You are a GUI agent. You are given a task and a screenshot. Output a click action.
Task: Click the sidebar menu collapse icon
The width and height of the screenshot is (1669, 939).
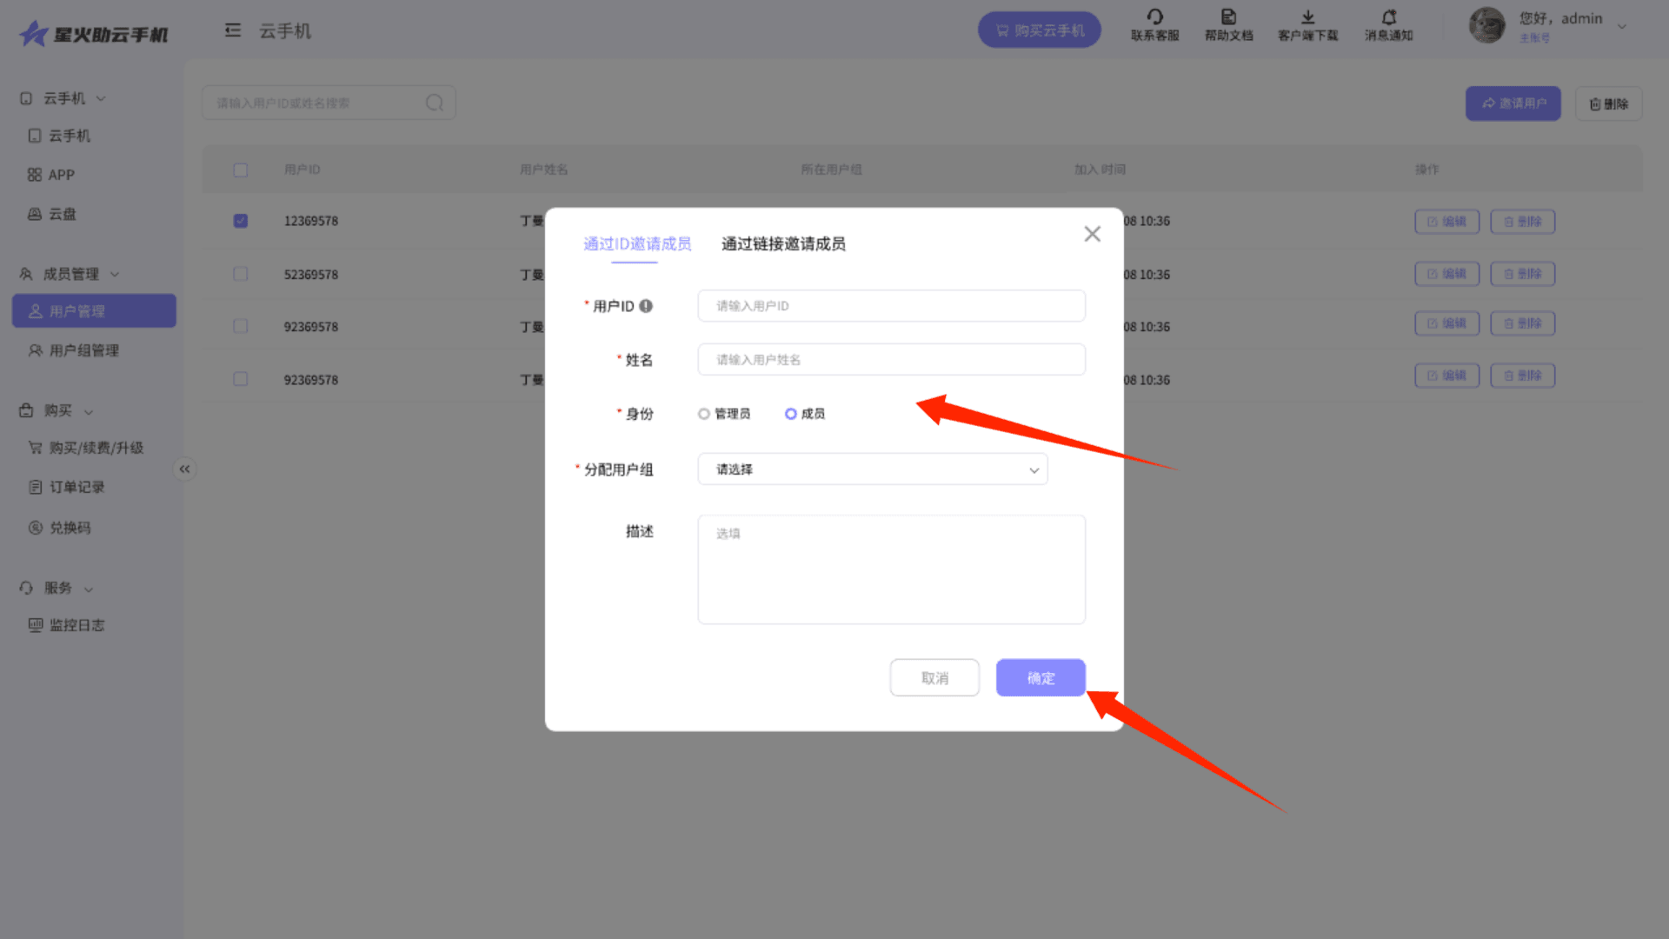click(x=232, y=30)
